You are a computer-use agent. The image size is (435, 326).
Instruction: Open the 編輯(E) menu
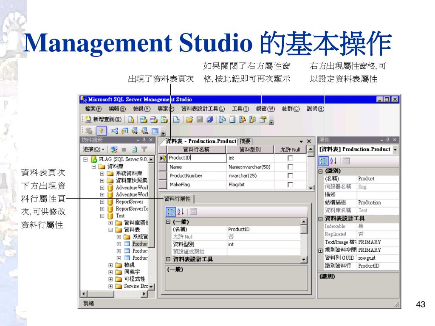coord(117,109)
